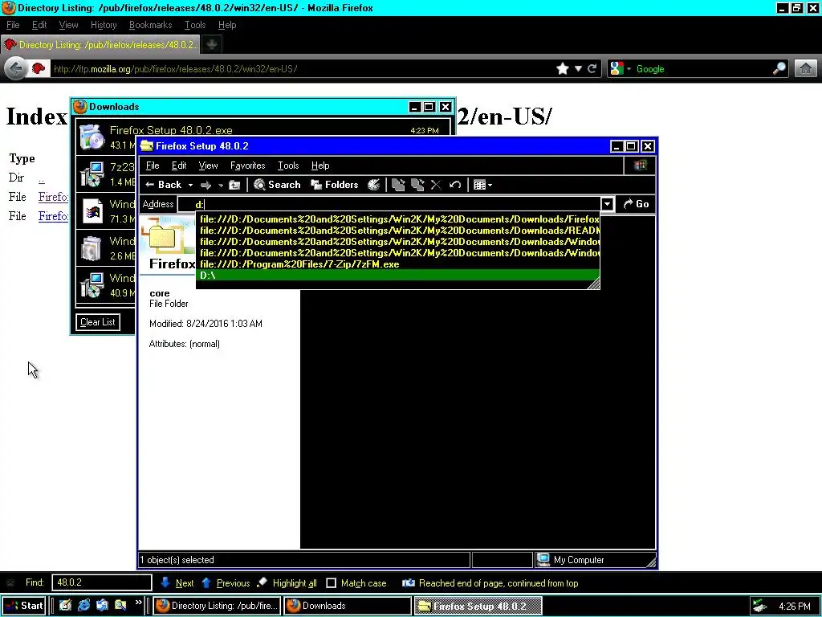Image resolution: width=822 pixels, height=617 pixels.
Task: Open Views dropdown in Explorer toolbar
Action: [482, 185]
